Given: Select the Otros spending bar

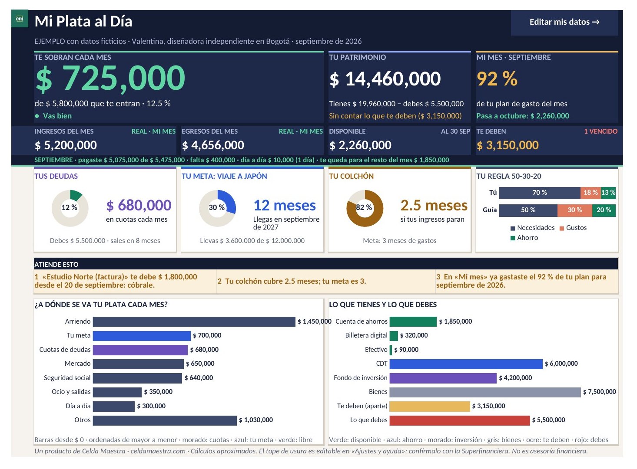Looking at the screenshot, I should (165, 420).
